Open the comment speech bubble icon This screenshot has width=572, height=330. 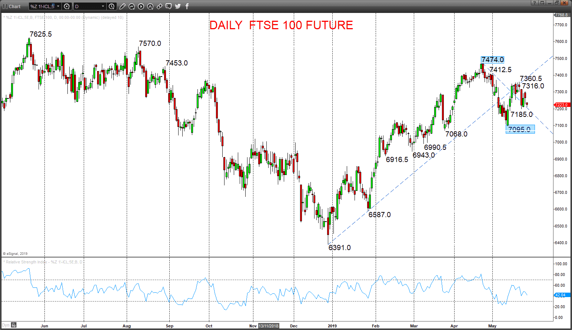169,6
